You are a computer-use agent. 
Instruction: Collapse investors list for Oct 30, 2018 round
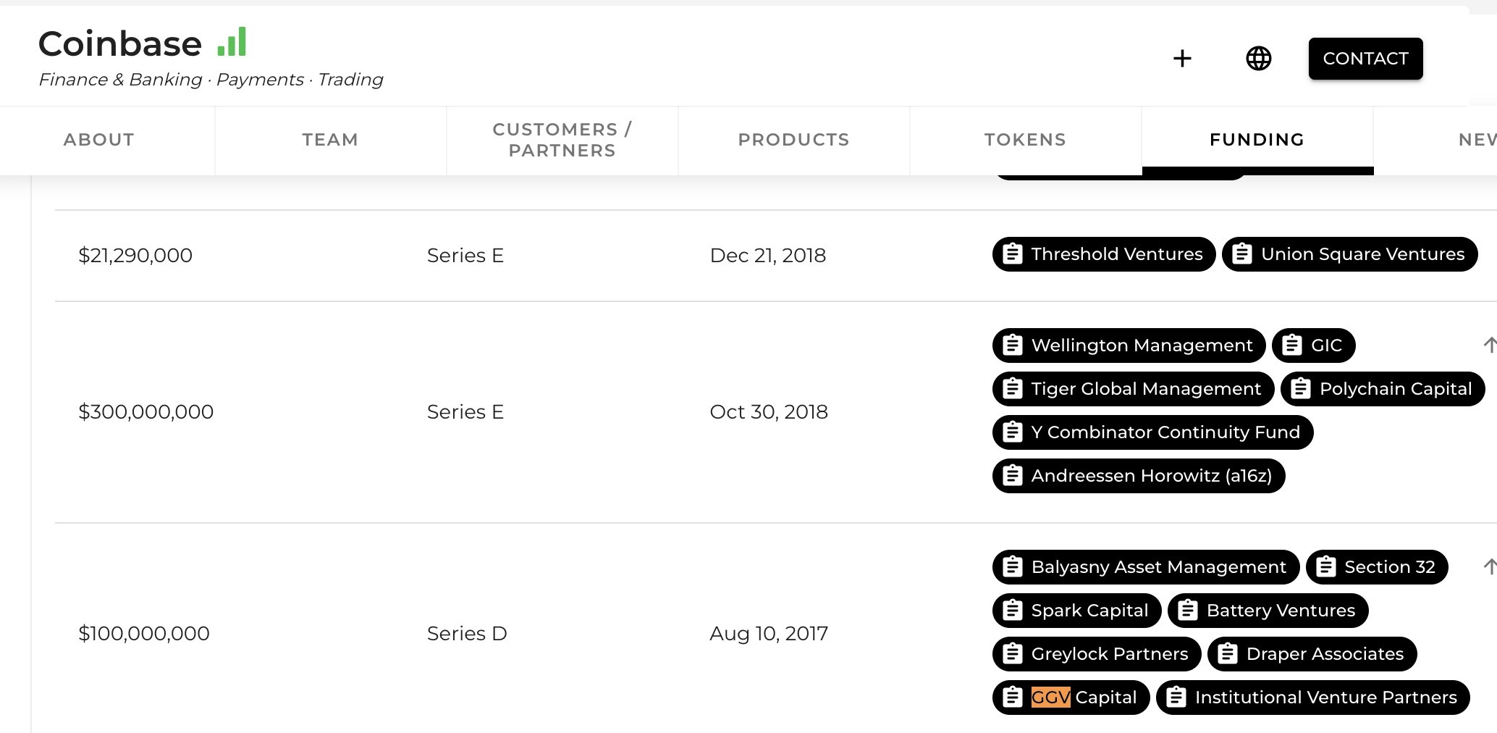pyautogui.click(x=1489, y=345)
